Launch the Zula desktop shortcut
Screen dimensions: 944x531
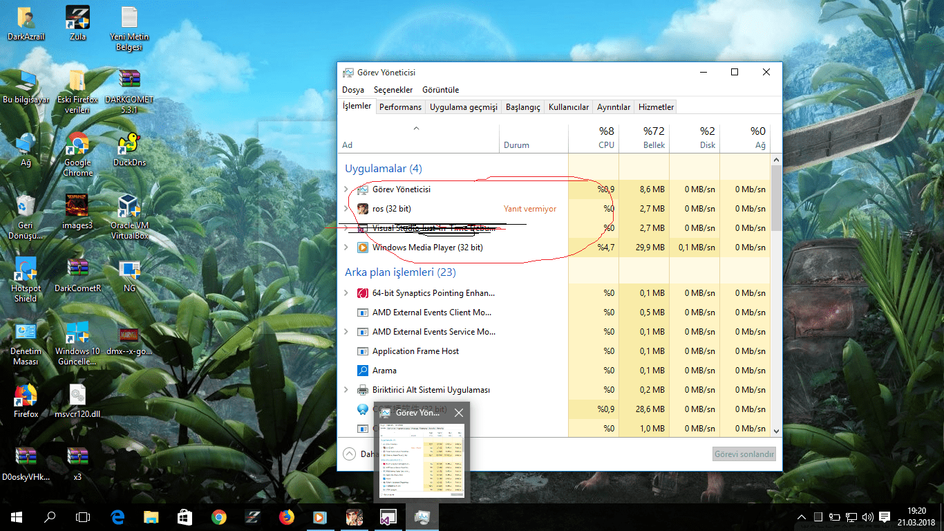click(x=77, y=24)
